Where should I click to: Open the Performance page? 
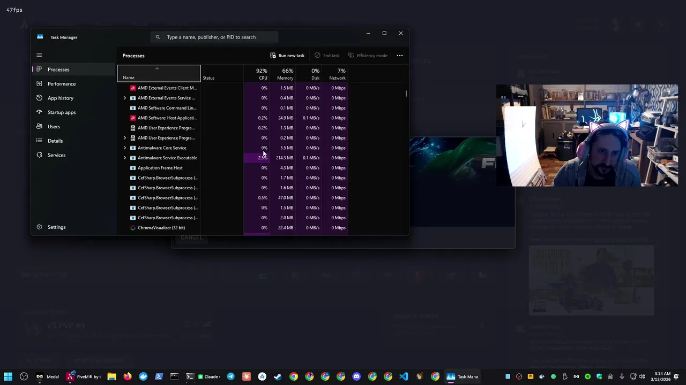[x=74, y=84]
